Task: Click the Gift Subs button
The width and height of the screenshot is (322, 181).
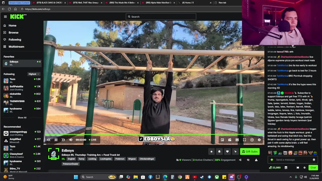Action: (250, 152)
